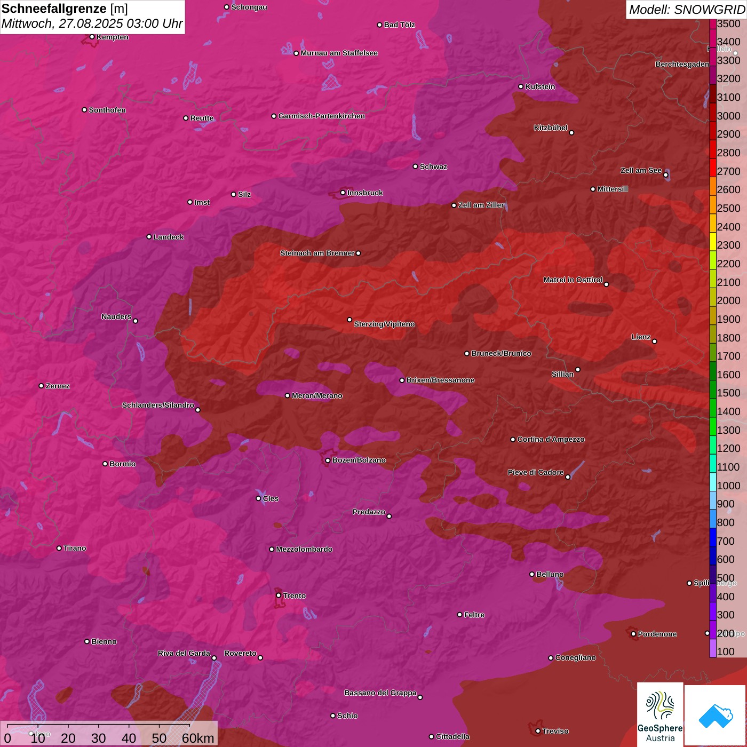
Task: Select the Nauders location dot
Action: 136,321
